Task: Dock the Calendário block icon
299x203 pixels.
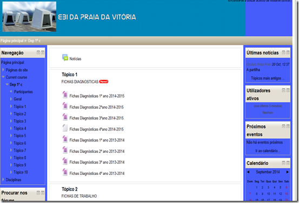Action: 288,163
